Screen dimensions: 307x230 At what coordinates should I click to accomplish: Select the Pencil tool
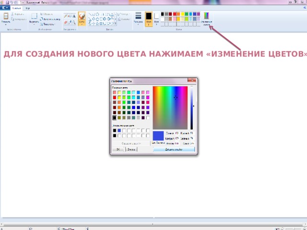(x=66, y=16)
